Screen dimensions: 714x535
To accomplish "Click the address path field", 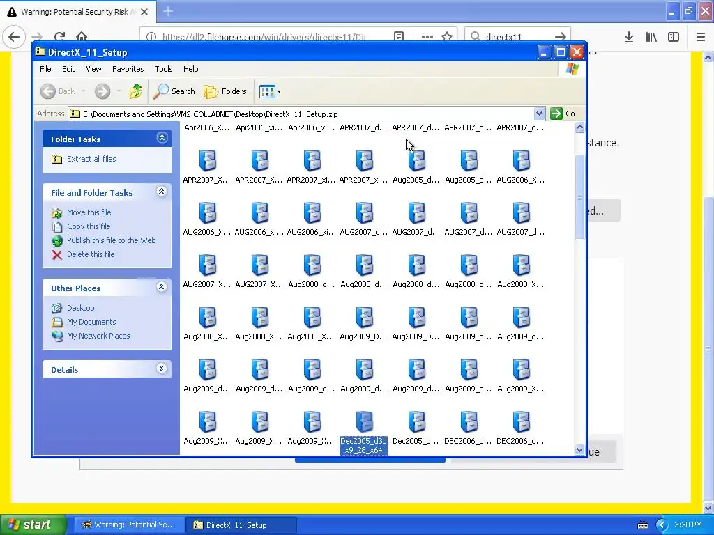I will pos(301,114).
